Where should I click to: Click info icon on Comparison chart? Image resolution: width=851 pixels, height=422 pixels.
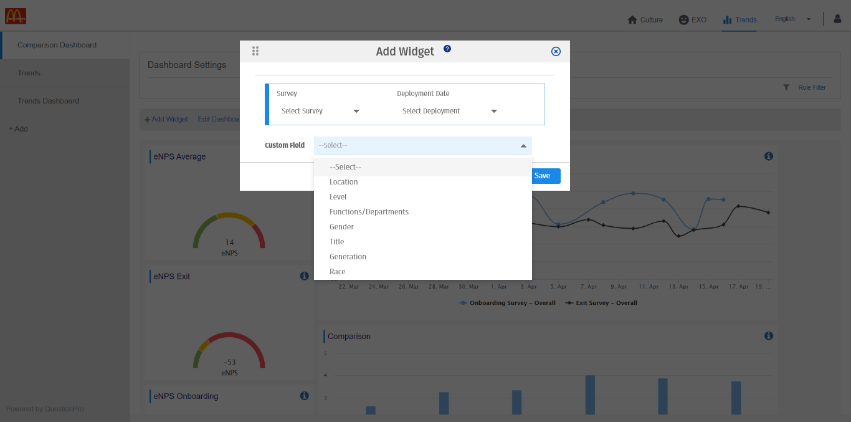click(x=768, y=335)
